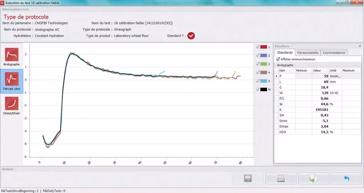Image resolution: width=364 pixels, height=193 pixels.
Task: Click the Type de protocole heading
Action: pos(26,17)
